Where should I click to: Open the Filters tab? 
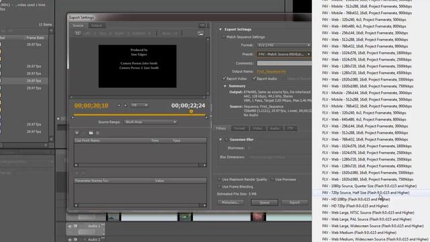coord(221,128)
